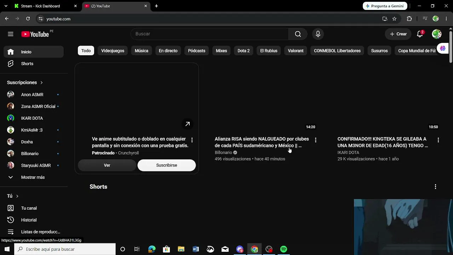Open the Windows Start menu
The height and width of the screenshot is (255, 453).
click(x=7, y=249)
